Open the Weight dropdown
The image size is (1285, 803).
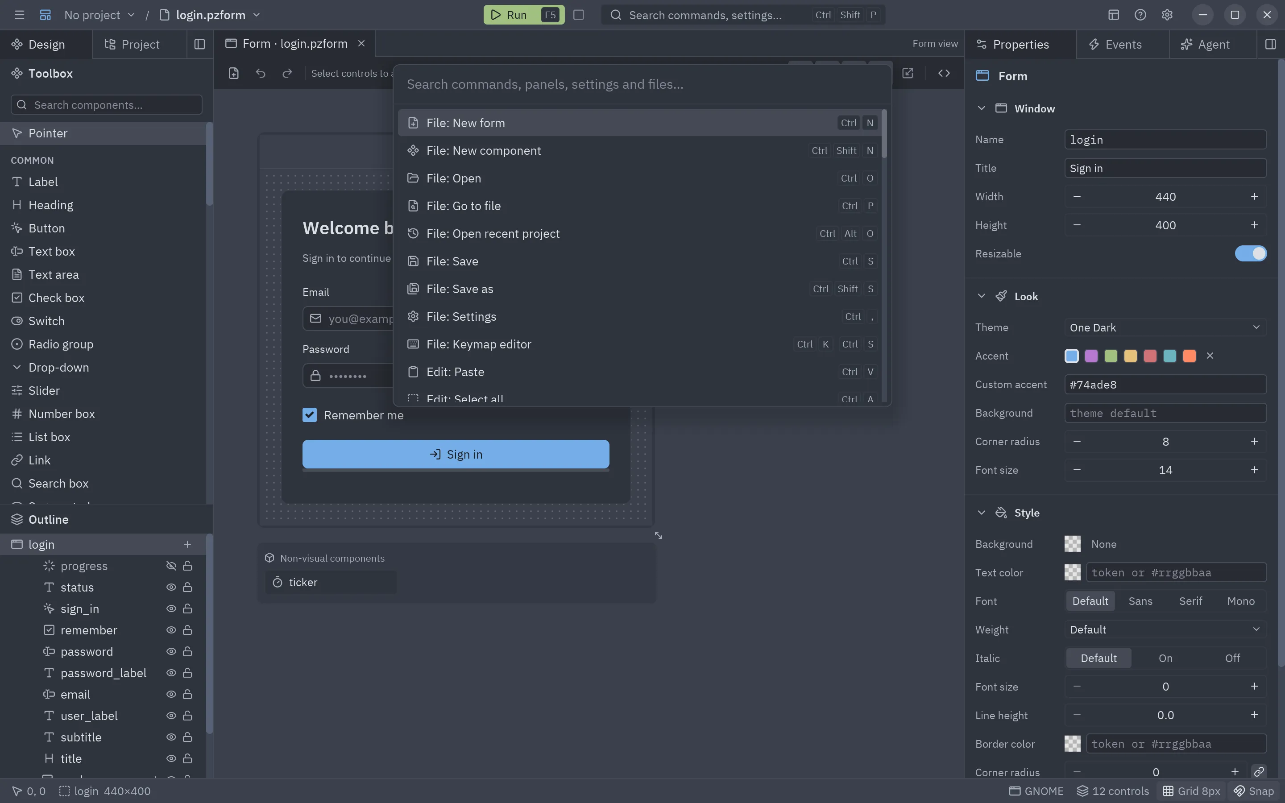1165,629
